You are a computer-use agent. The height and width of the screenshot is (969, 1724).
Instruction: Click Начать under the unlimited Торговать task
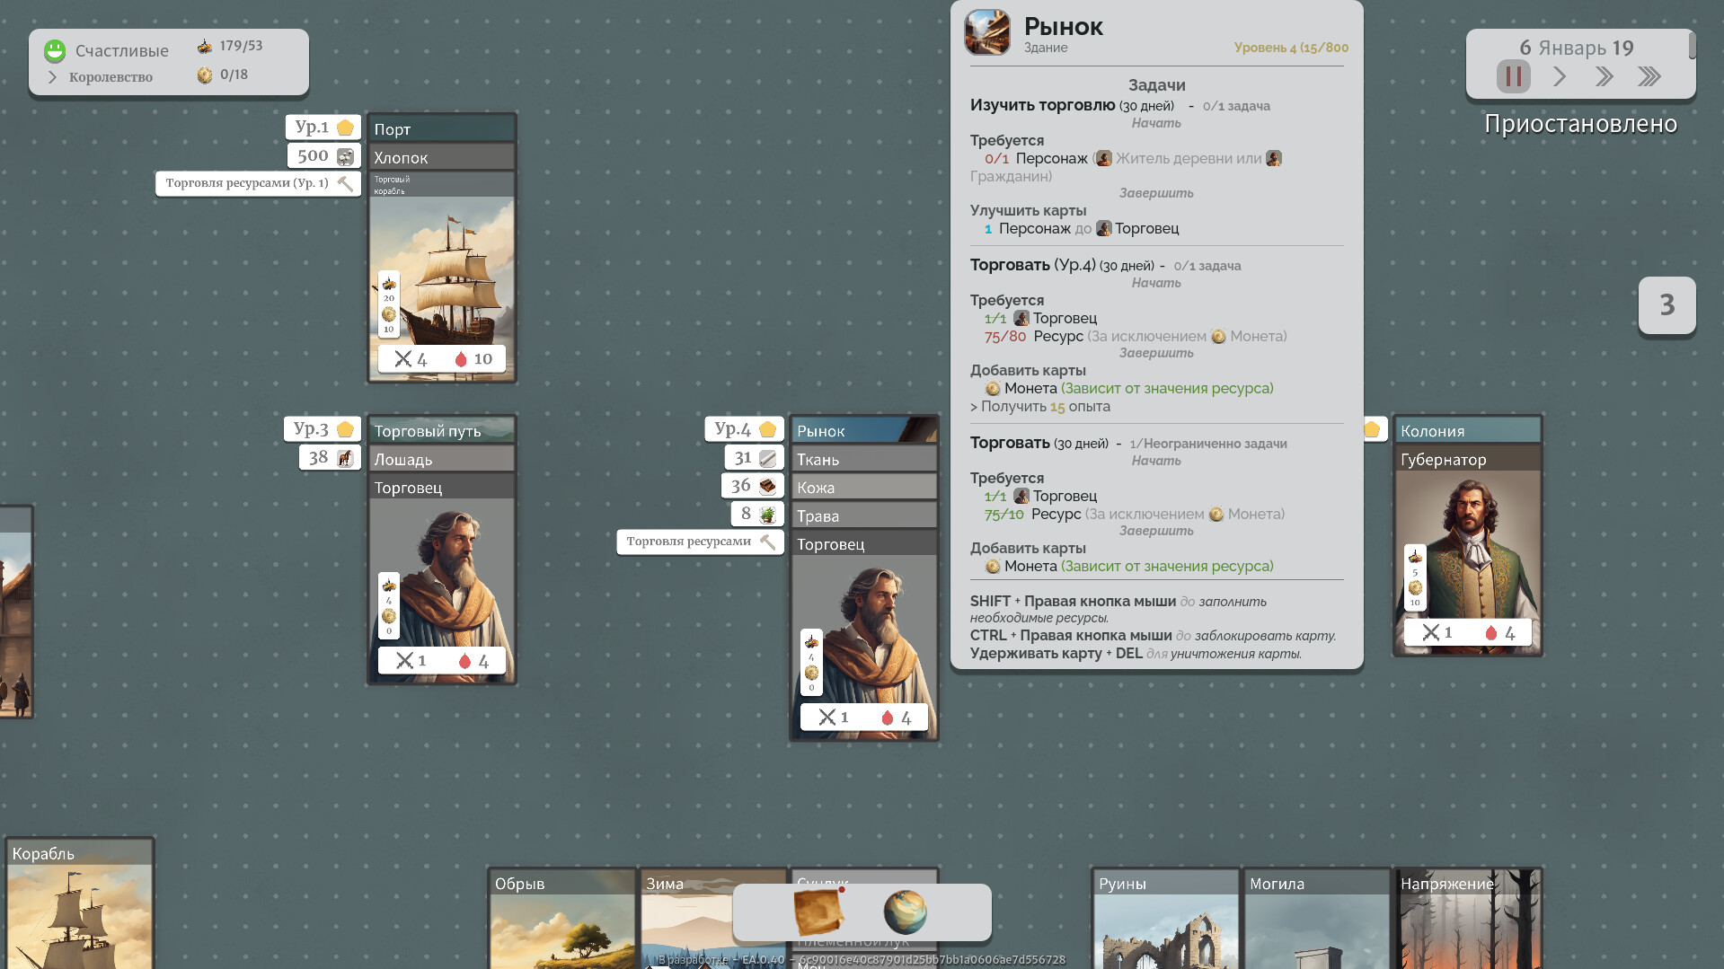(x=1156, y=461)
